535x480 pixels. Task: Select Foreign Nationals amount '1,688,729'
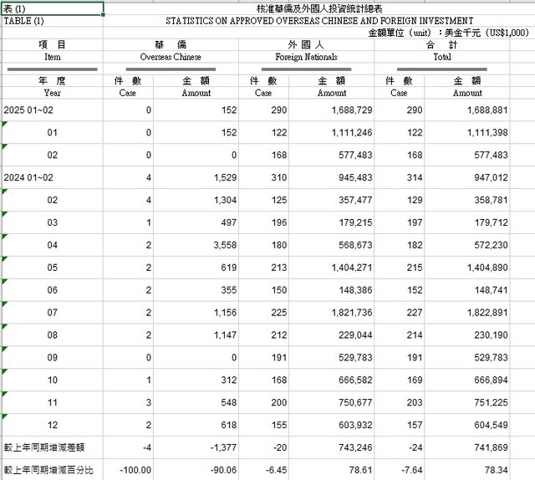pyautogui.click(x=332, y=110)
